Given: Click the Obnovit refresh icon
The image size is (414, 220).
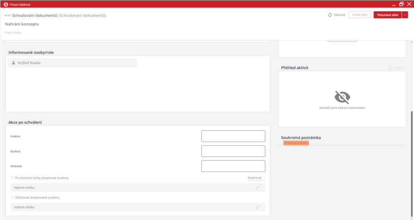Looking at the screenshot, I should click(330, 15).
